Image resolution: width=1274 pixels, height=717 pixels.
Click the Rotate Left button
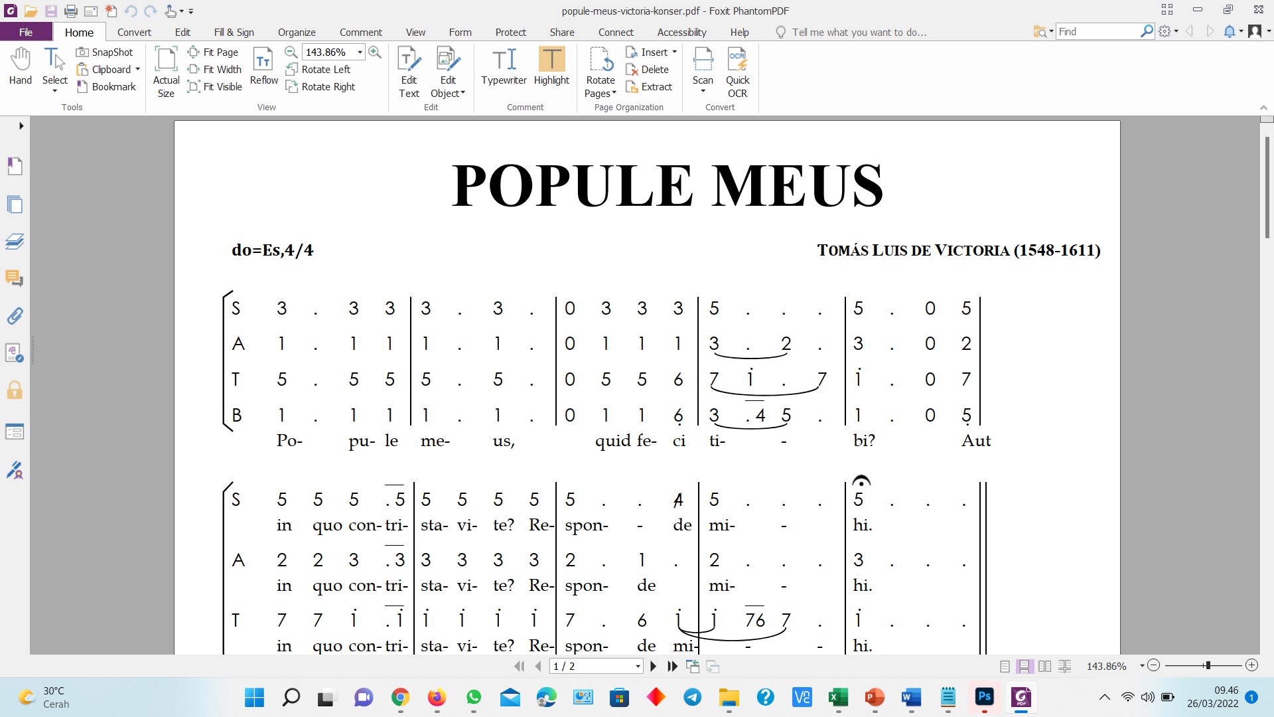(318, 70)
